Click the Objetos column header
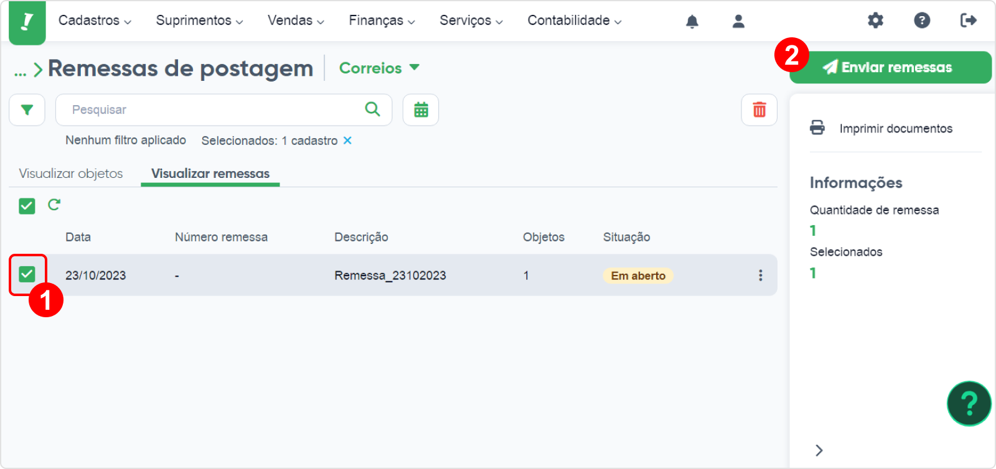 click(x=543, y=237)
